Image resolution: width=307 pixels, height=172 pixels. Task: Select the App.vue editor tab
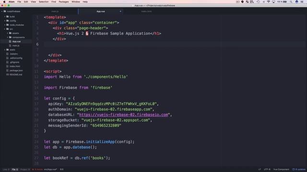[x=101, y=11]
